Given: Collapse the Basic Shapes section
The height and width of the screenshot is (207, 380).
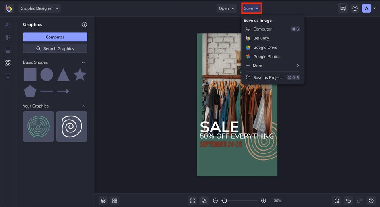Looking at the screenshot, I should pos(83,62).
